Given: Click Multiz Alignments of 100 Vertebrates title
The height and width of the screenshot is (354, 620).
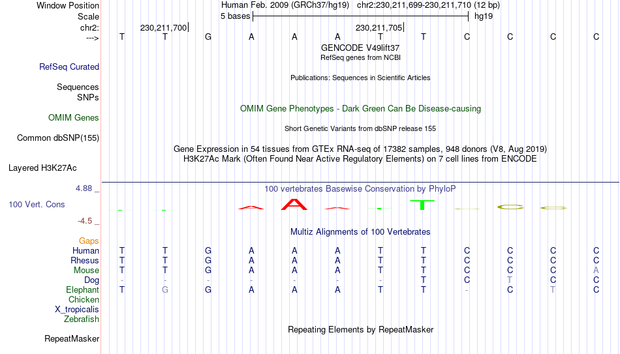Looking at the screenshot, I should tap(360, 232).
